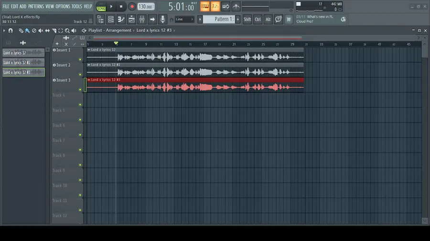Image resolution: width=430 pixels, height=241 pixels.
Task: Select Lord x lyrics 12 #3 clip in picker
Action: point(23,72)
